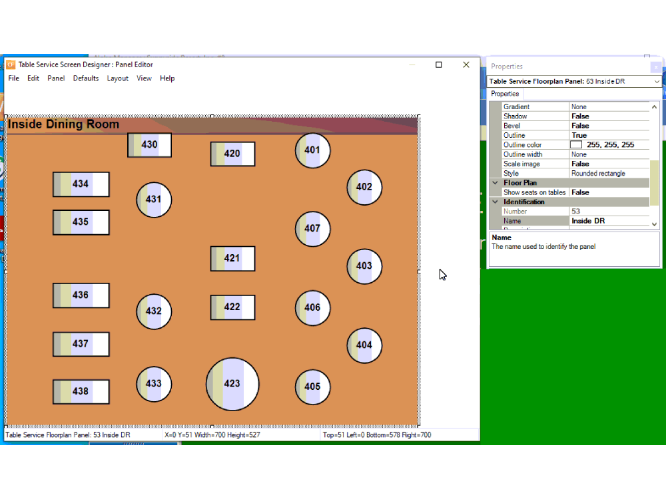Select rectangular table 438
This screenshot has width=666, height=499.
(81, 392)
